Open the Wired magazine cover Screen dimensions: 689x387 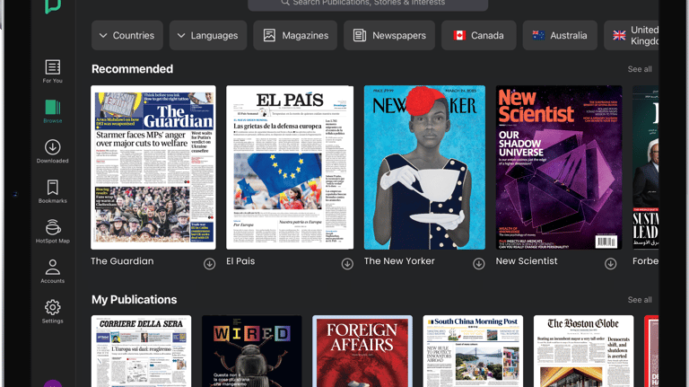coord(252,351)
